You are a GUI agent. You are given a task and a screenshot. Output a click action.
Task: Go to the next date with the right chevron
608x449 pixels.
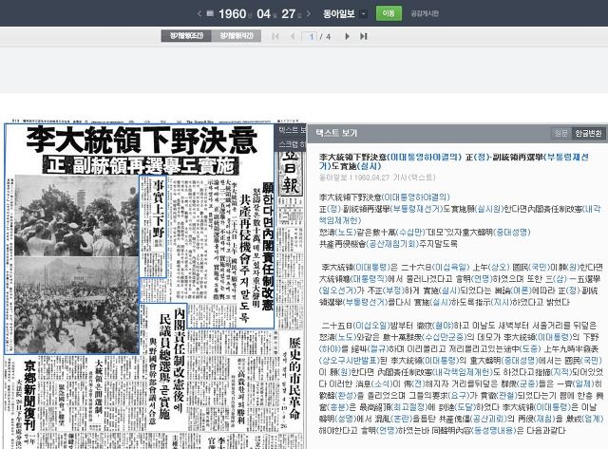(309, 14)
